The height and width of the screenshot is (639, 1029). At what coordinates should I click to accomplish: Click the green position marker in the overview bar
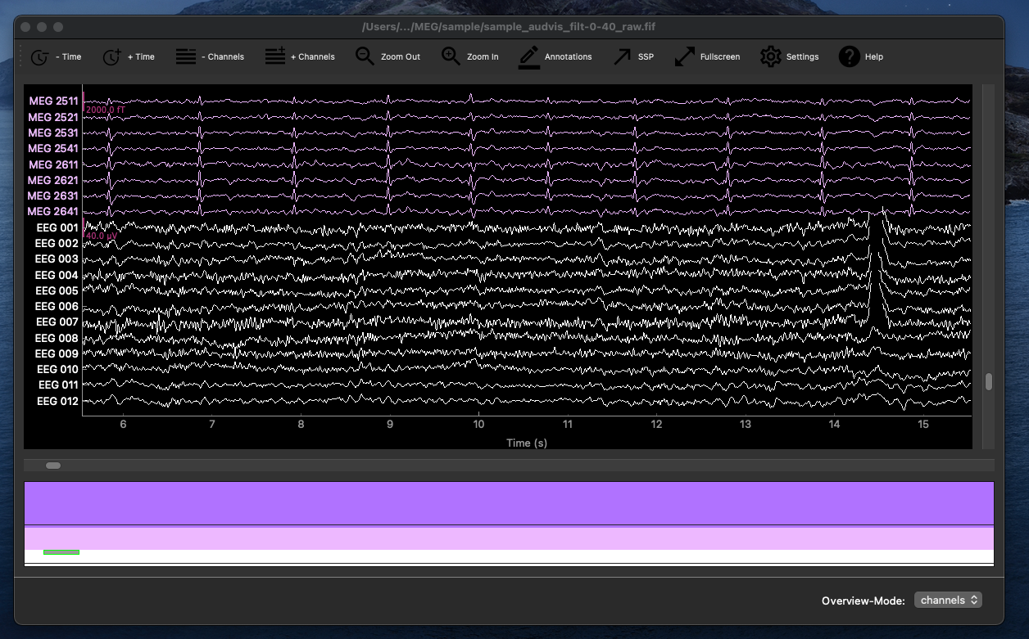61,551
